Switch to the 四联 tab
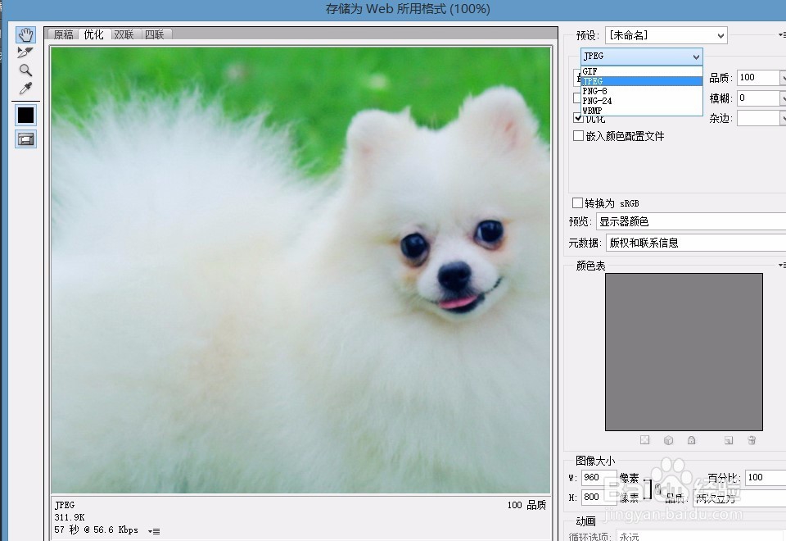Image resolution: width=786 pixels, height=541 pixels. (155, 34)
